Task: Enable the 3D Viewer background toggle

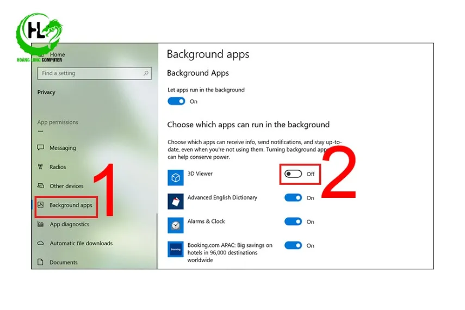Action: point(293,174)
